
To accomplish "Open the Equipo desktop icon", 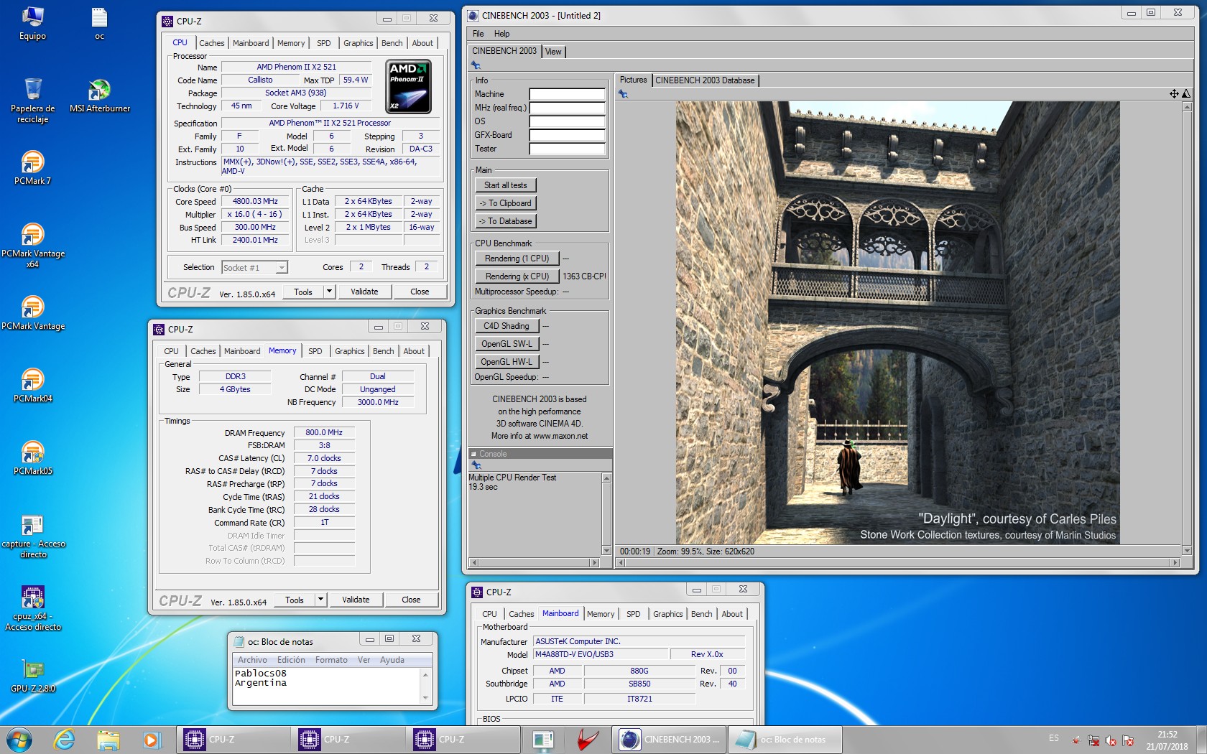I will click(x=32, y=23).
